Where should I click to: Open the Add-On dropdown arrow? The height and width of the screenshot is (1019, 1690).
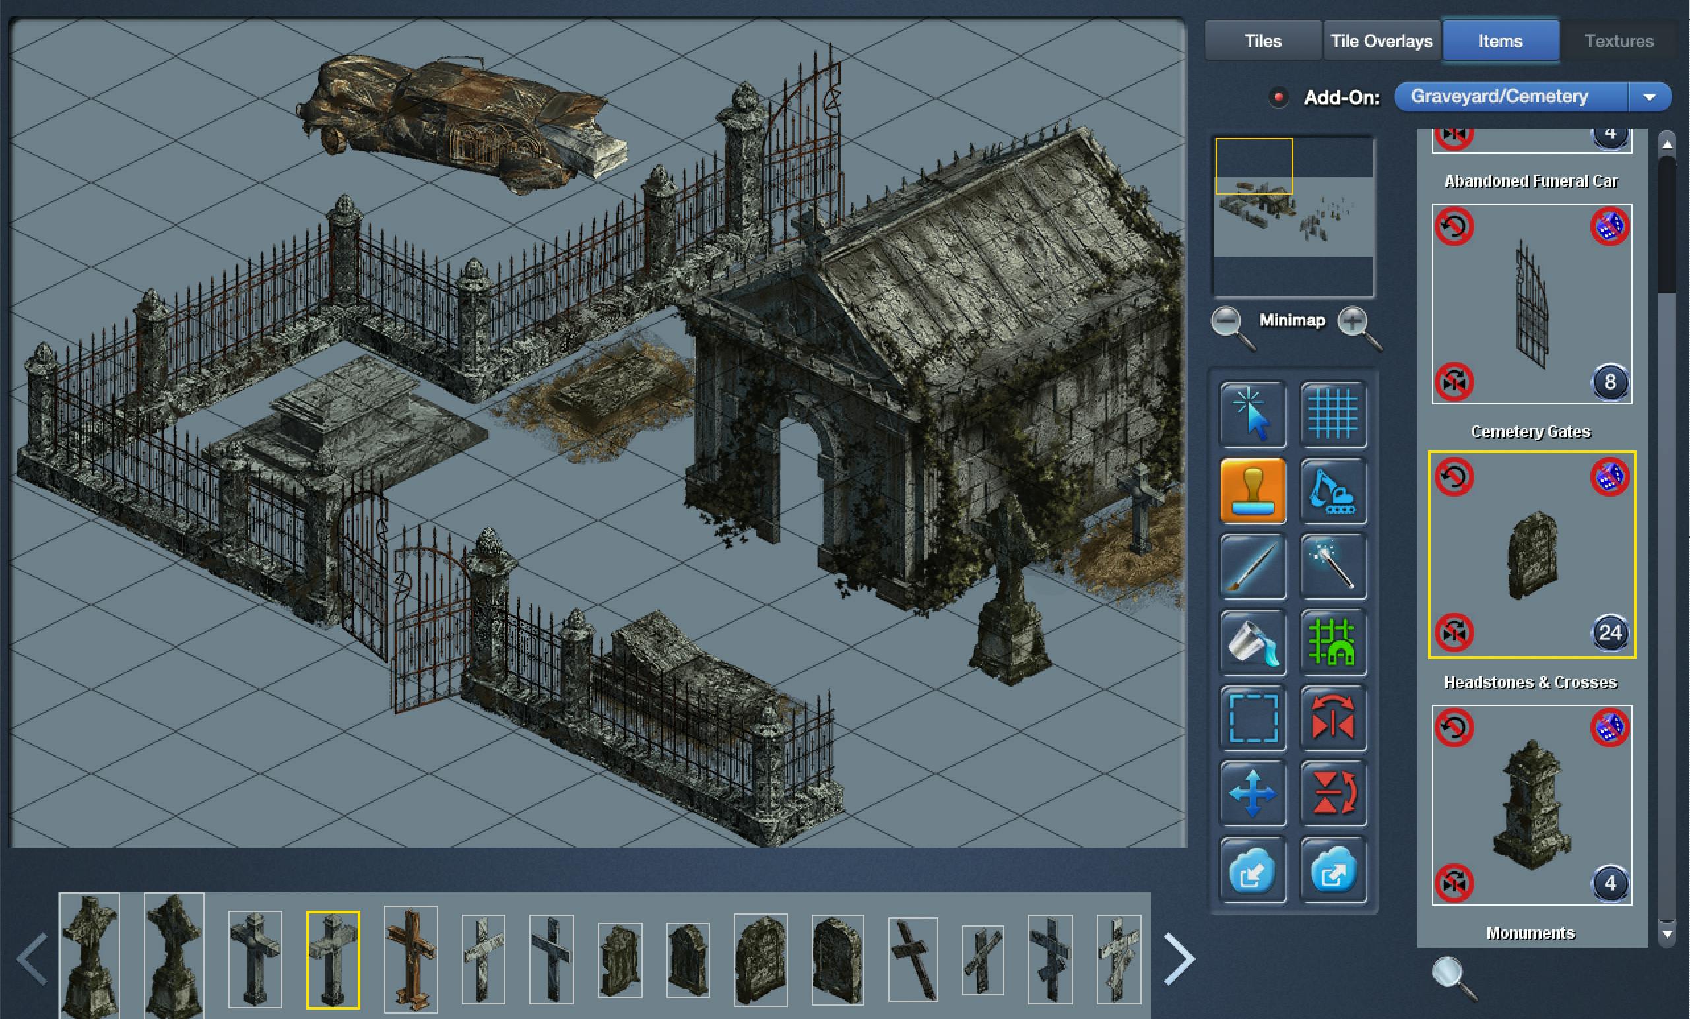pyautogui.click(x=1650, y=97)
